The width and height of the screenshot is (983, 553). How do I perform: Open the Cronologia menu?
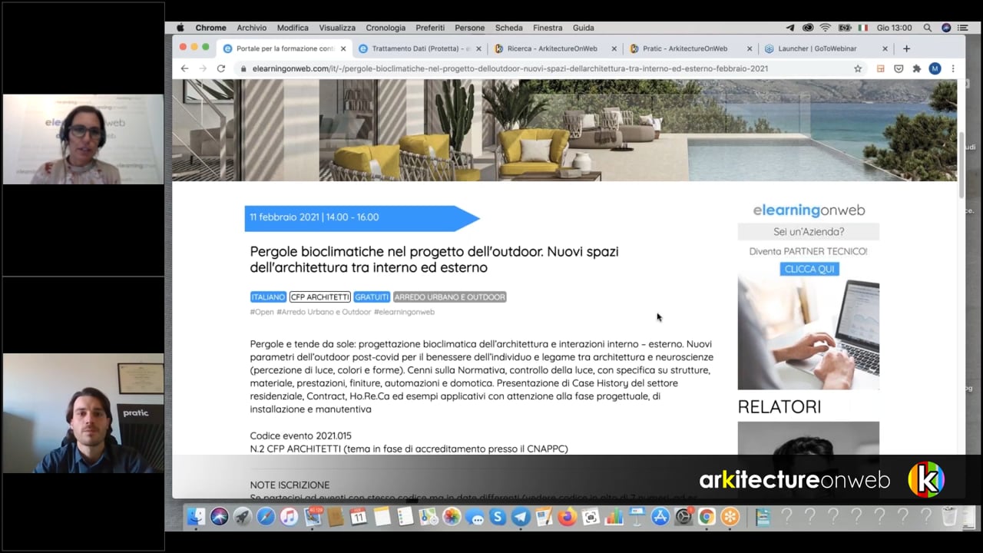point(386,28)
